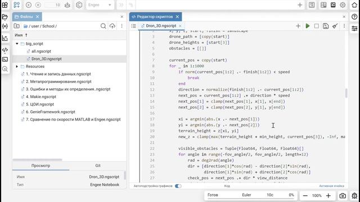Screen dimensions: 360x202
Task: Expand the Resources folder
Action: [17, 66]
